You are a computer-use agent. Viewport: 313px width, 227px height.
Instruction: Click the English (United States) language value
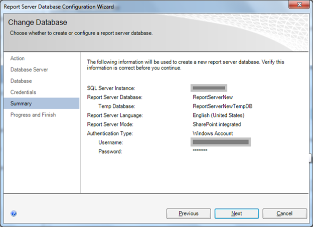[218, 115]
